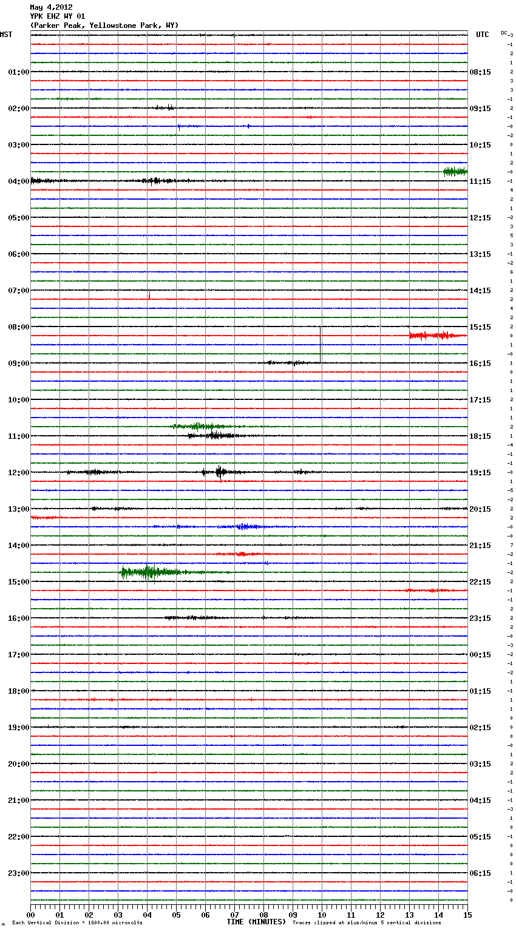Click the '20:15' UTC time label
Image resolution: width=516 pixels, height=931 pixels.
click(x=480, y=509)
